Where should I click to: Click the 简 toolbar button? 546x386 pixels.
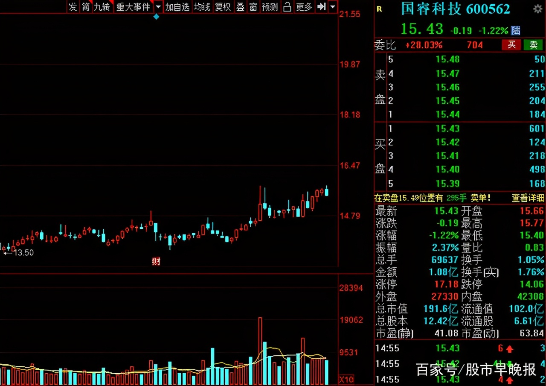[86, 7]
